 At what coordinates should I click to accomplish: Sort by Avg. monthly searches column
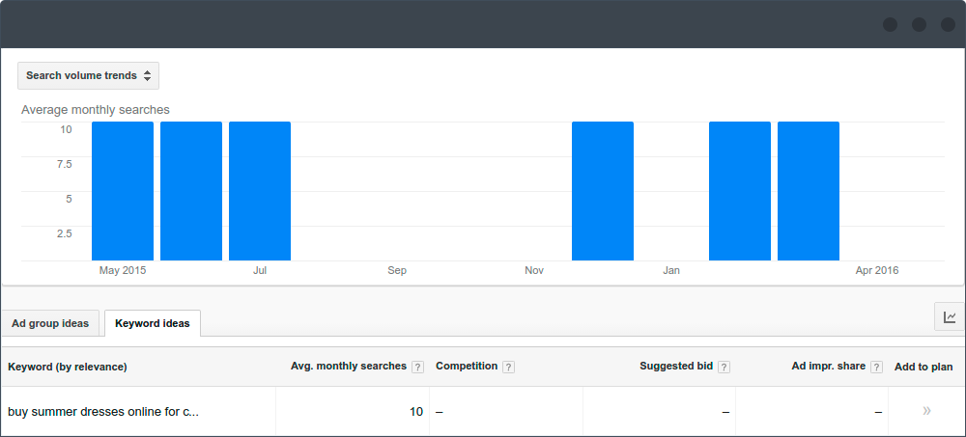click(x=349, y=367)
